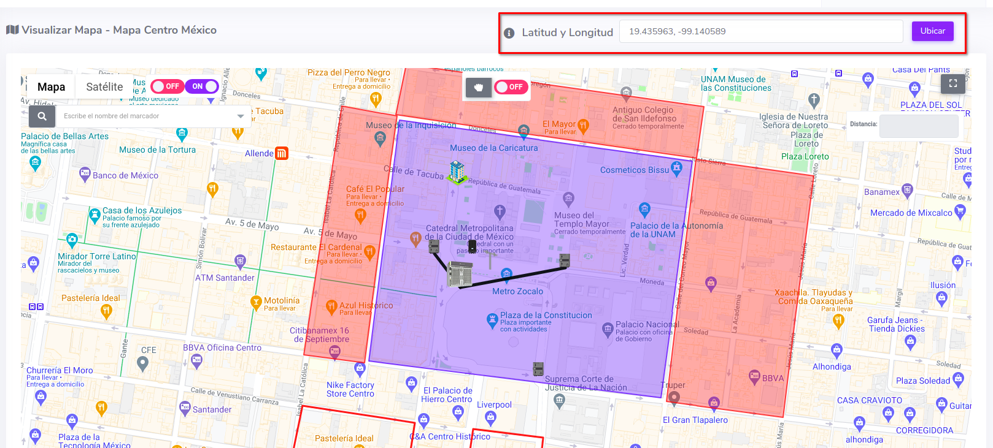993x448 pixels.
Task: Select device marker near Suprema Corte
Action: [x=538, y=368]
